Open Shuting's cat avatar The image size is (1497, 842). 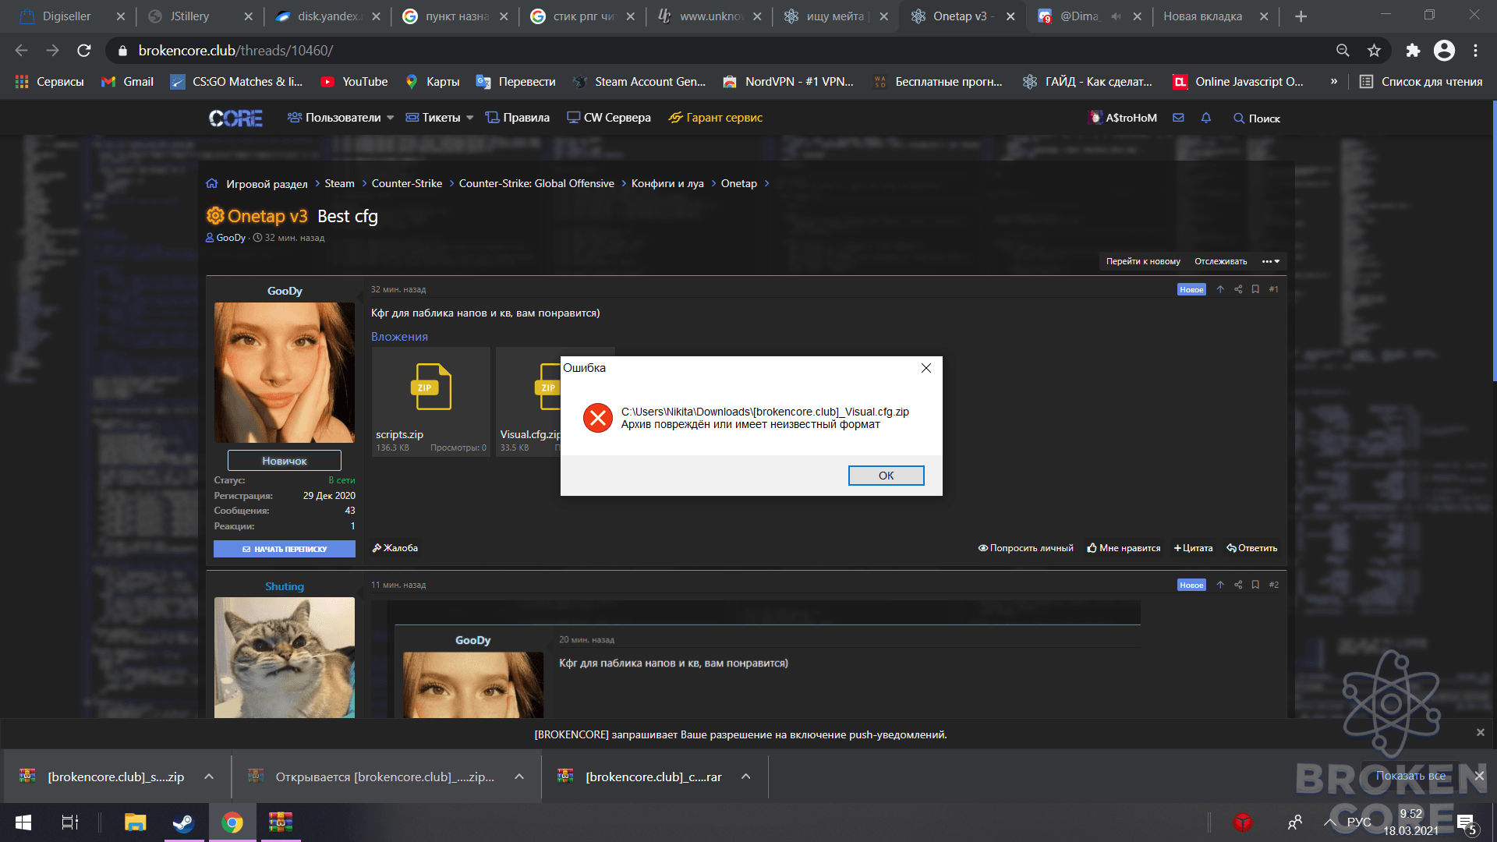tap(285, 657)
